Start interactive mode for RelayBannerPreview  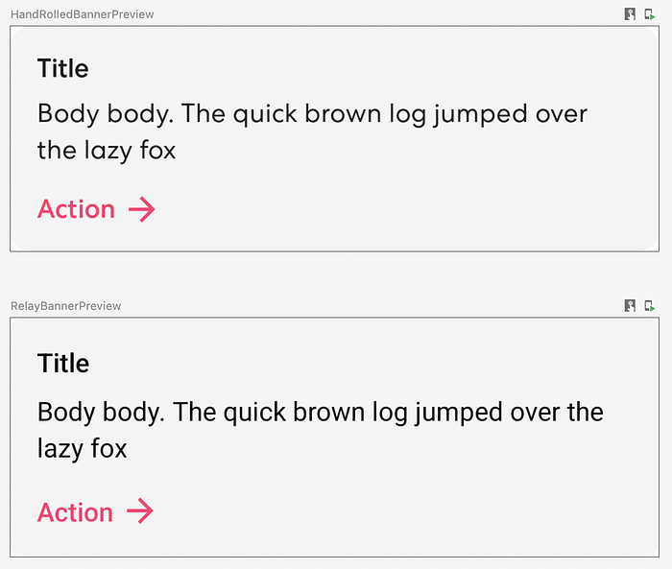click(x=630, y=306)
